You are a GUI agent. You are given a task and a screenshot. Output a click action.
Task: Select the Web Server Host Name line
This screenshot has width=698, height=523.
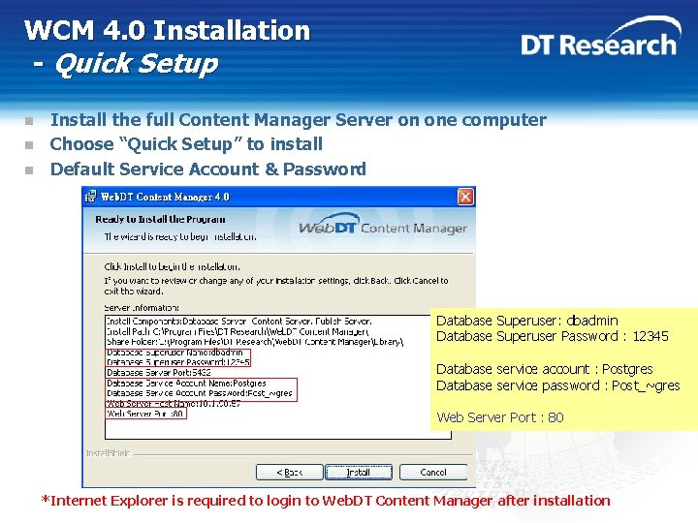(174, 404)
